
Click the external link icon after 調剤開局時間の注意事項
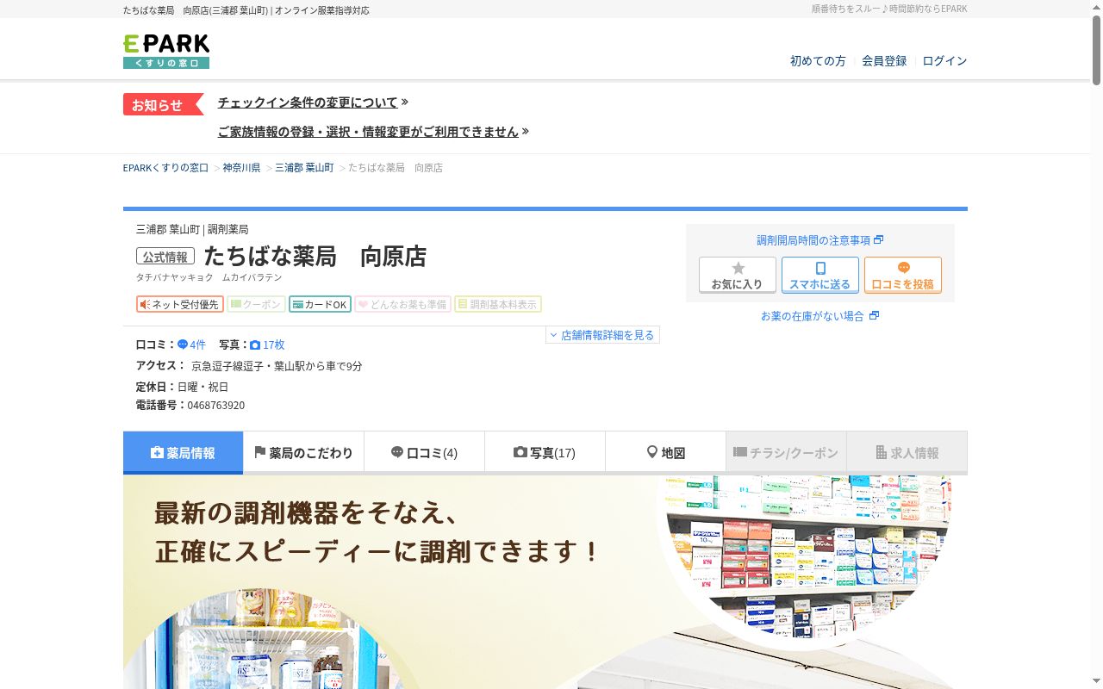(879, 240)
